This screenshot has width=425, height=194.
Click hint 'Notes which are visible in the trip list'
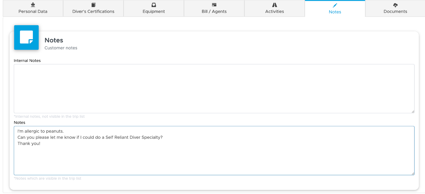tap(48, 178)
